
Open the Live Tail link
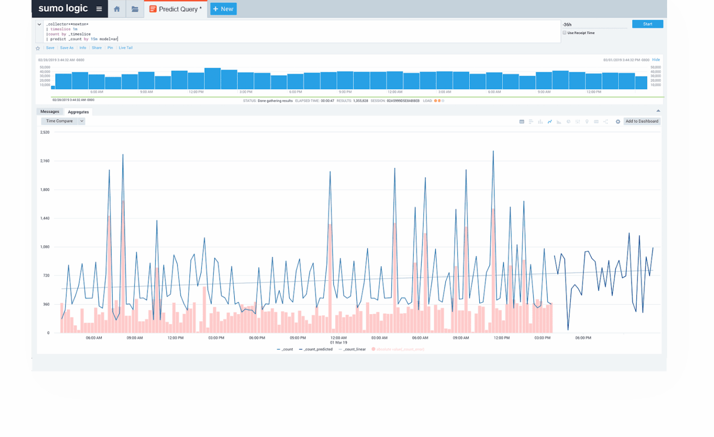pos(126,48)
